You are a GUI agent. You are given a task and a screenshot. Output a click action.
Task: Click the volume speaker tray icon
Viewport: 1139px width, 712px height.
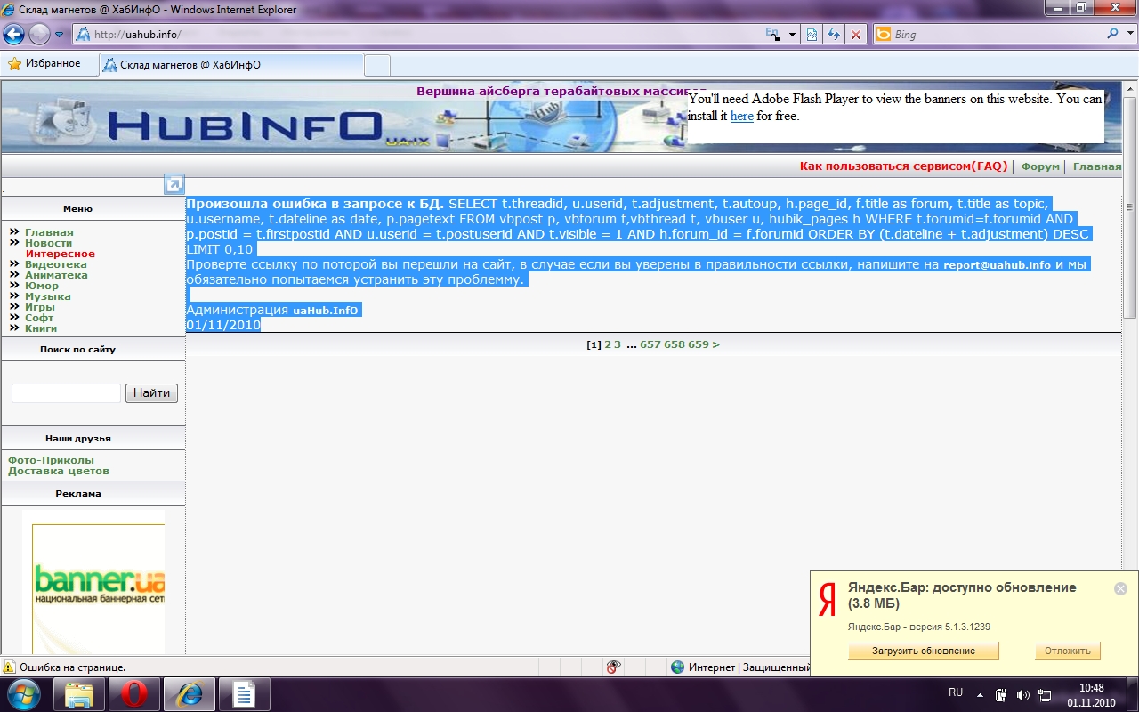coord(1022,694)
